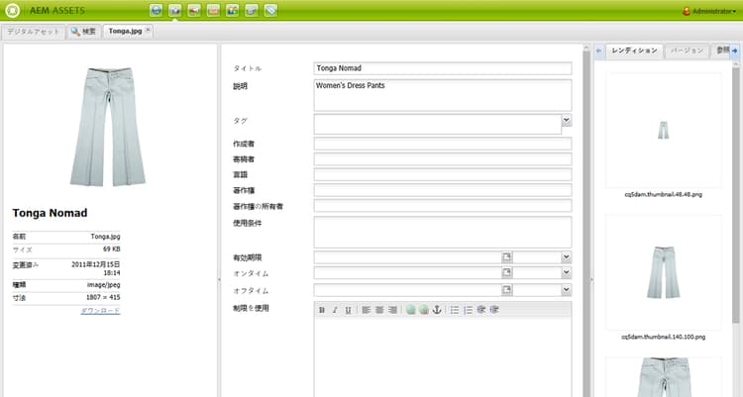743x397 pixels.
Task: Click into the 使用条件 text area
Action: (x=443, y=232)
